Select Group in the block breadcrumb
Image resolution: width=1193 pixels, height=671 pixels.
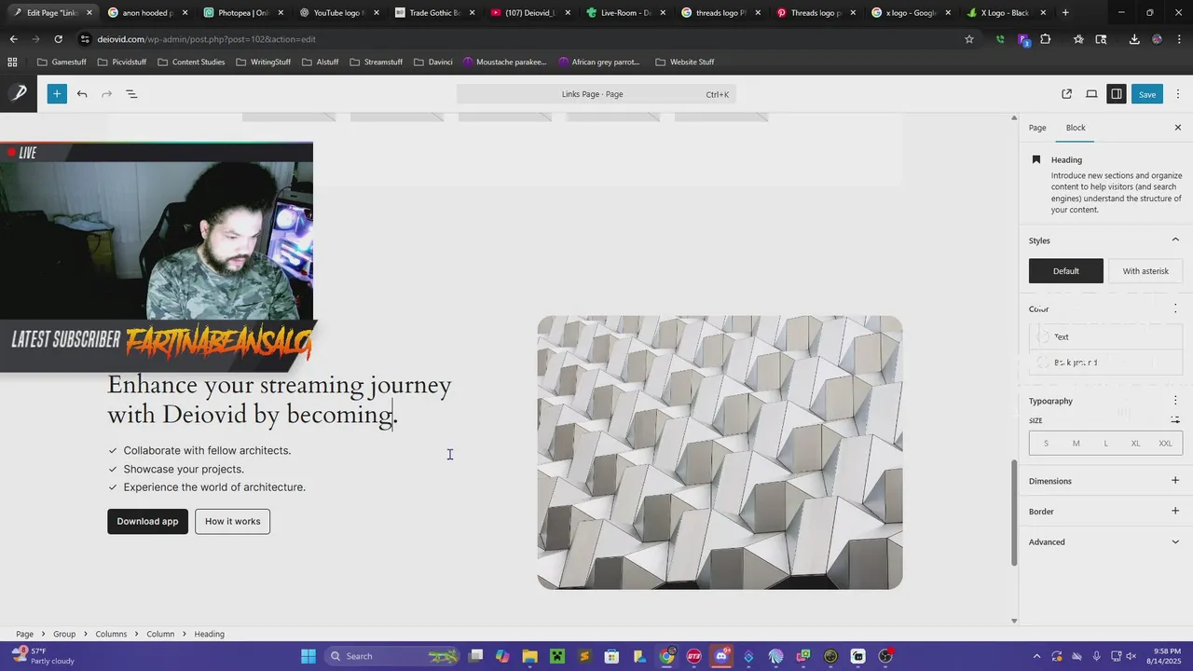coord(64,634)
